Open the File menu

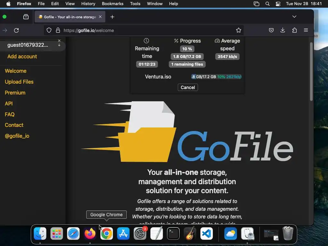[x=41, y=4]
